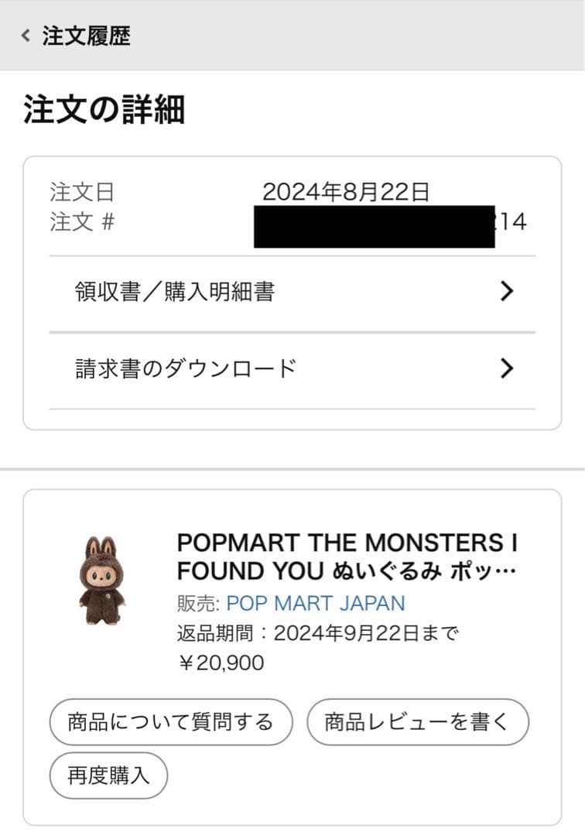This screenshot has height=836, width=585.
Task: Tap the back chevron beside 注文履歴
Action: (26, 36)
